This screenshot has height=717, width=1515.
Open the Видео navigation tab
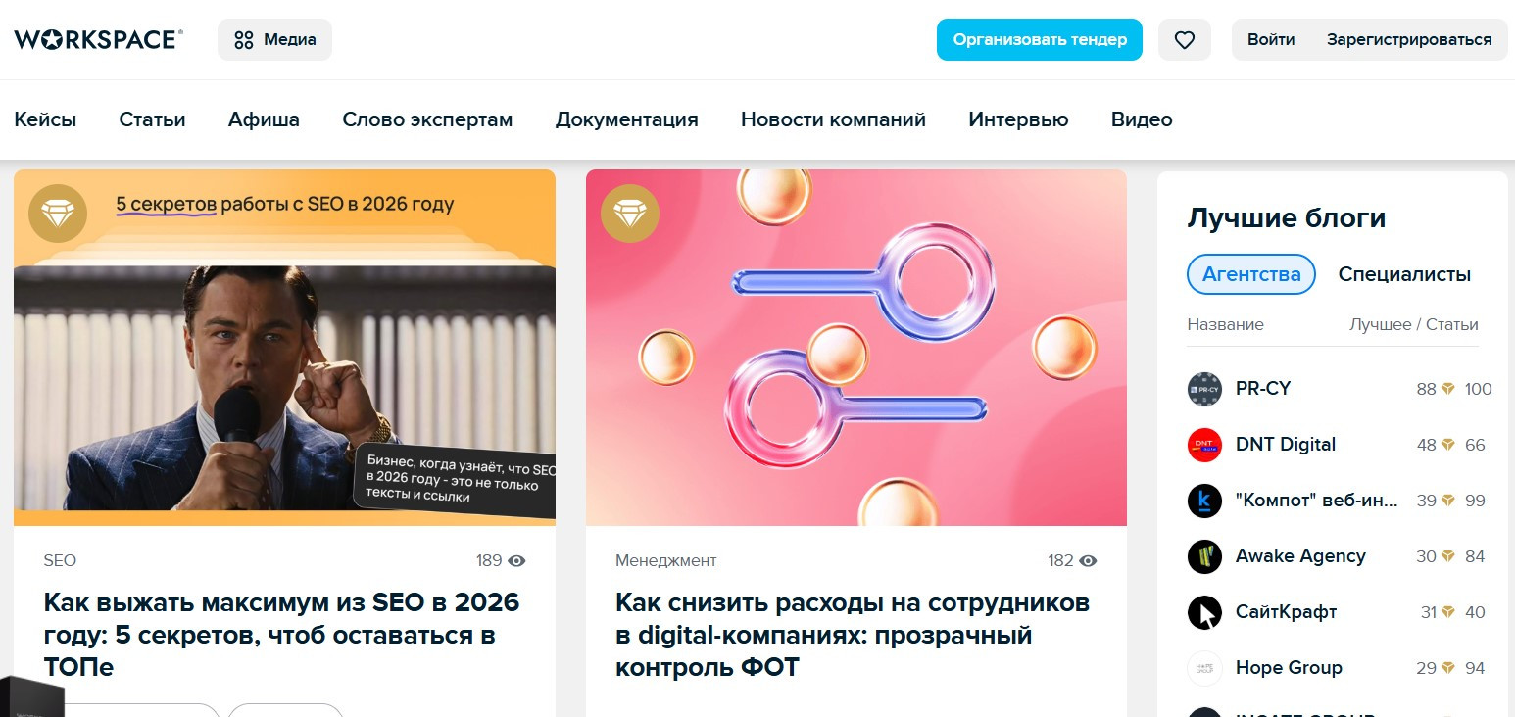(1142, 119)
